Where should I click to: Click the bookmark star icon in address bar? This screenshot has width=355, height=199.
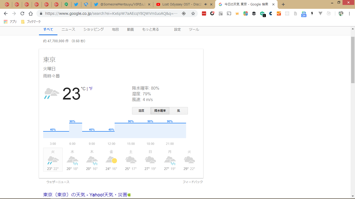pos(193,13)
